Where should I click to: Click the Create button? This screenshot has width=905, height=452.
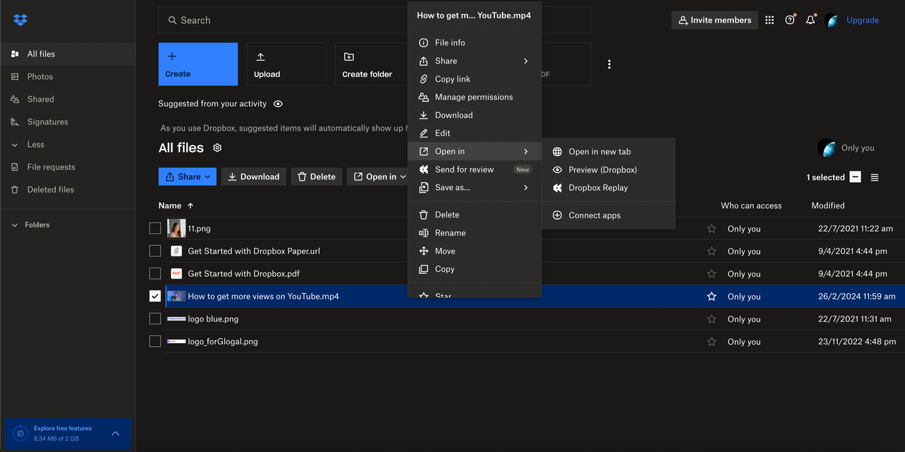coord(198,64)
